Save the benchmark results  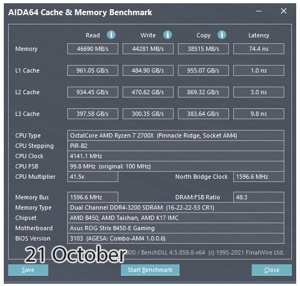pos(28,270)
